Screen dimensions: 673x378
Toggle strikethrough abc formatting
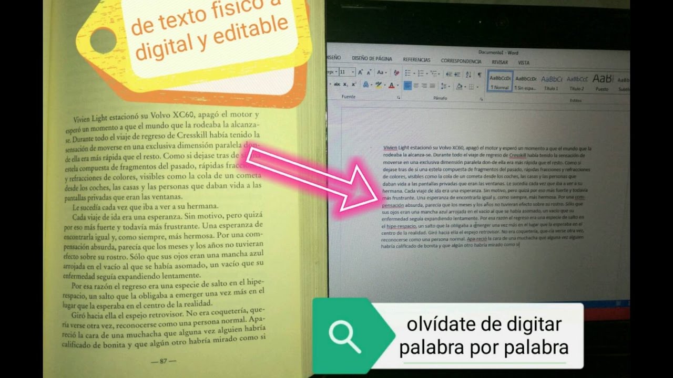pos(337,84)
